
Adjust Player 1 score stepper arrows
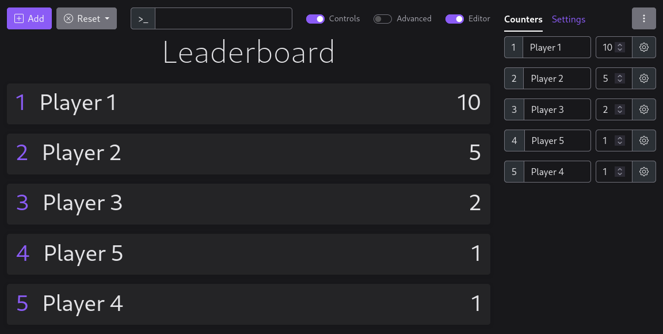620,47
